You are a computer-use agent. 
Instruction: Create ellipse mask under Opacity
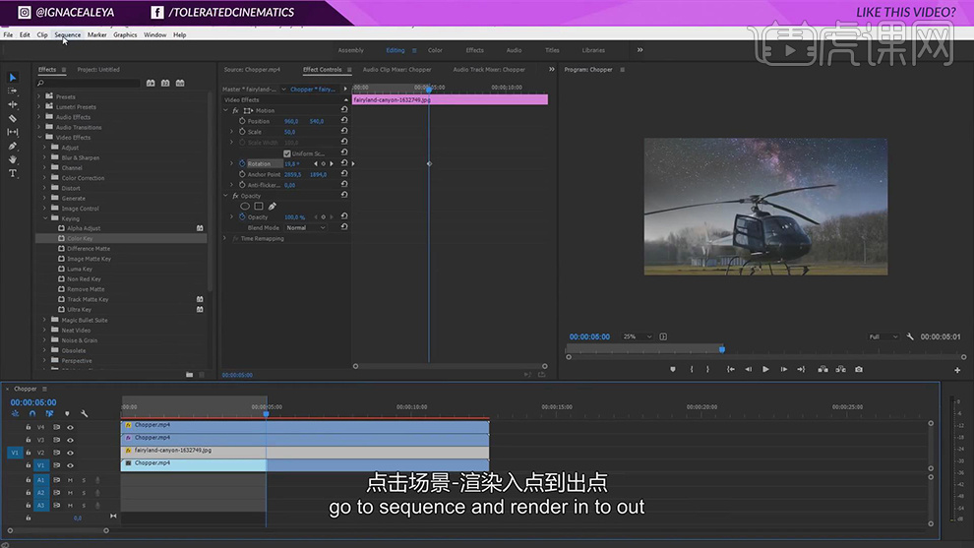[245, 207]
